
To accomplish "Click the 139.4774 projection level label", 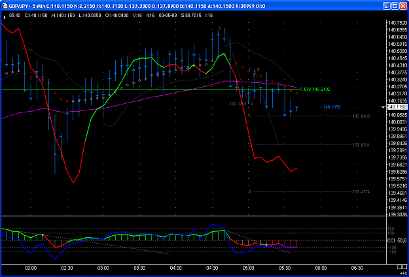I will pos(361,192).
